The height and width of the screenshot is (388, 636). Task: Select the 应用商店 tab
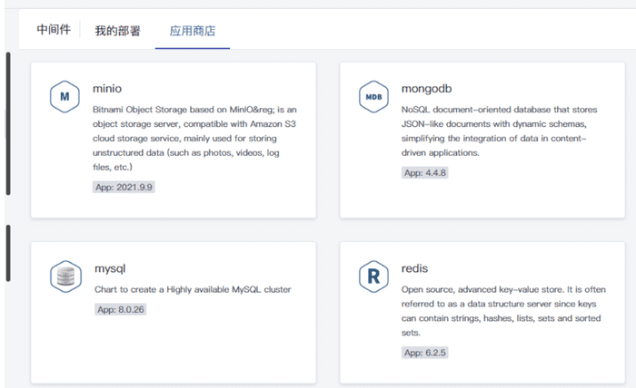click(x=193, y=31)
